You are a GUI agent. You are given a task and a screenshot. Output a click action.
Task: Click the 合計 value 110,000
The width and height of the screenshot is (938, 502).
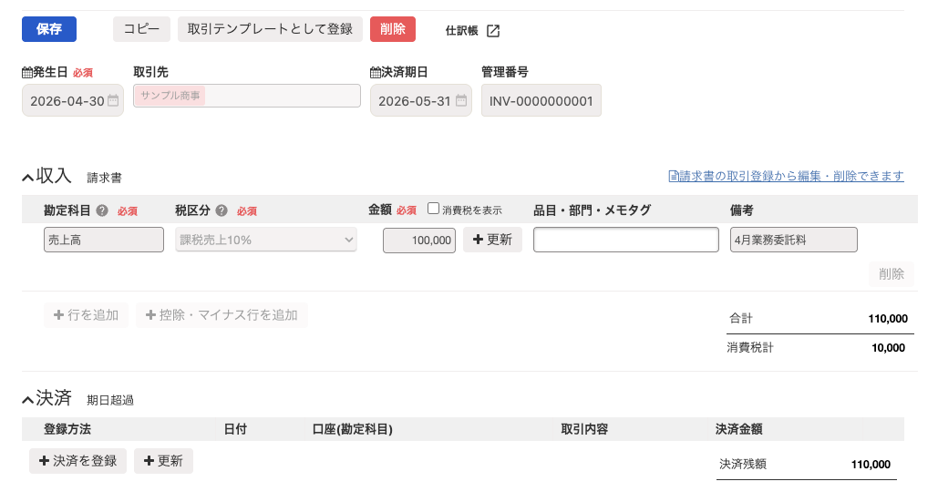(x=888, y=319)
